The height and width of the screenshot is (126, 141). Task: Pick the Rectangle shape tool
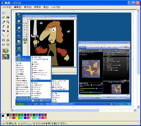point(4,40)
